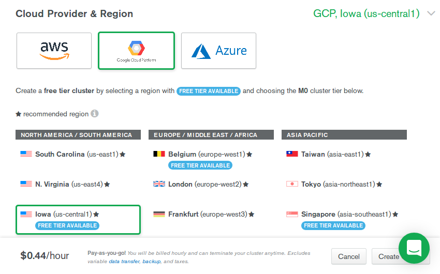Click the recommended region info icon

click(95, 114)
